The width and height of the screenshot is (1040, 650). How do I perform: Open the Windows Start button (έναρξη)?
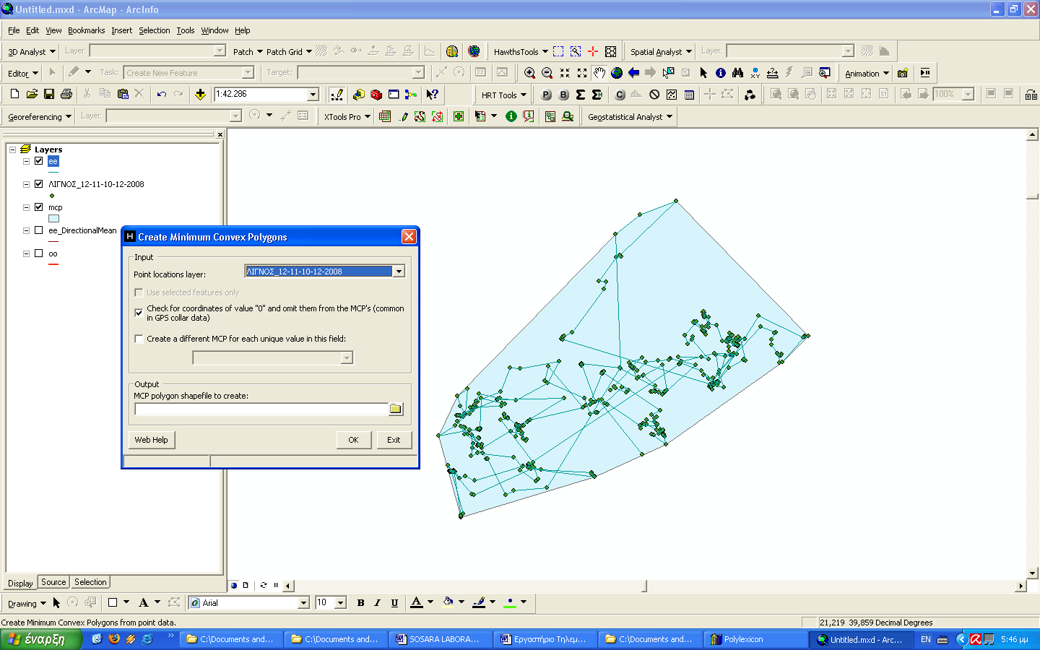point(41,639)
